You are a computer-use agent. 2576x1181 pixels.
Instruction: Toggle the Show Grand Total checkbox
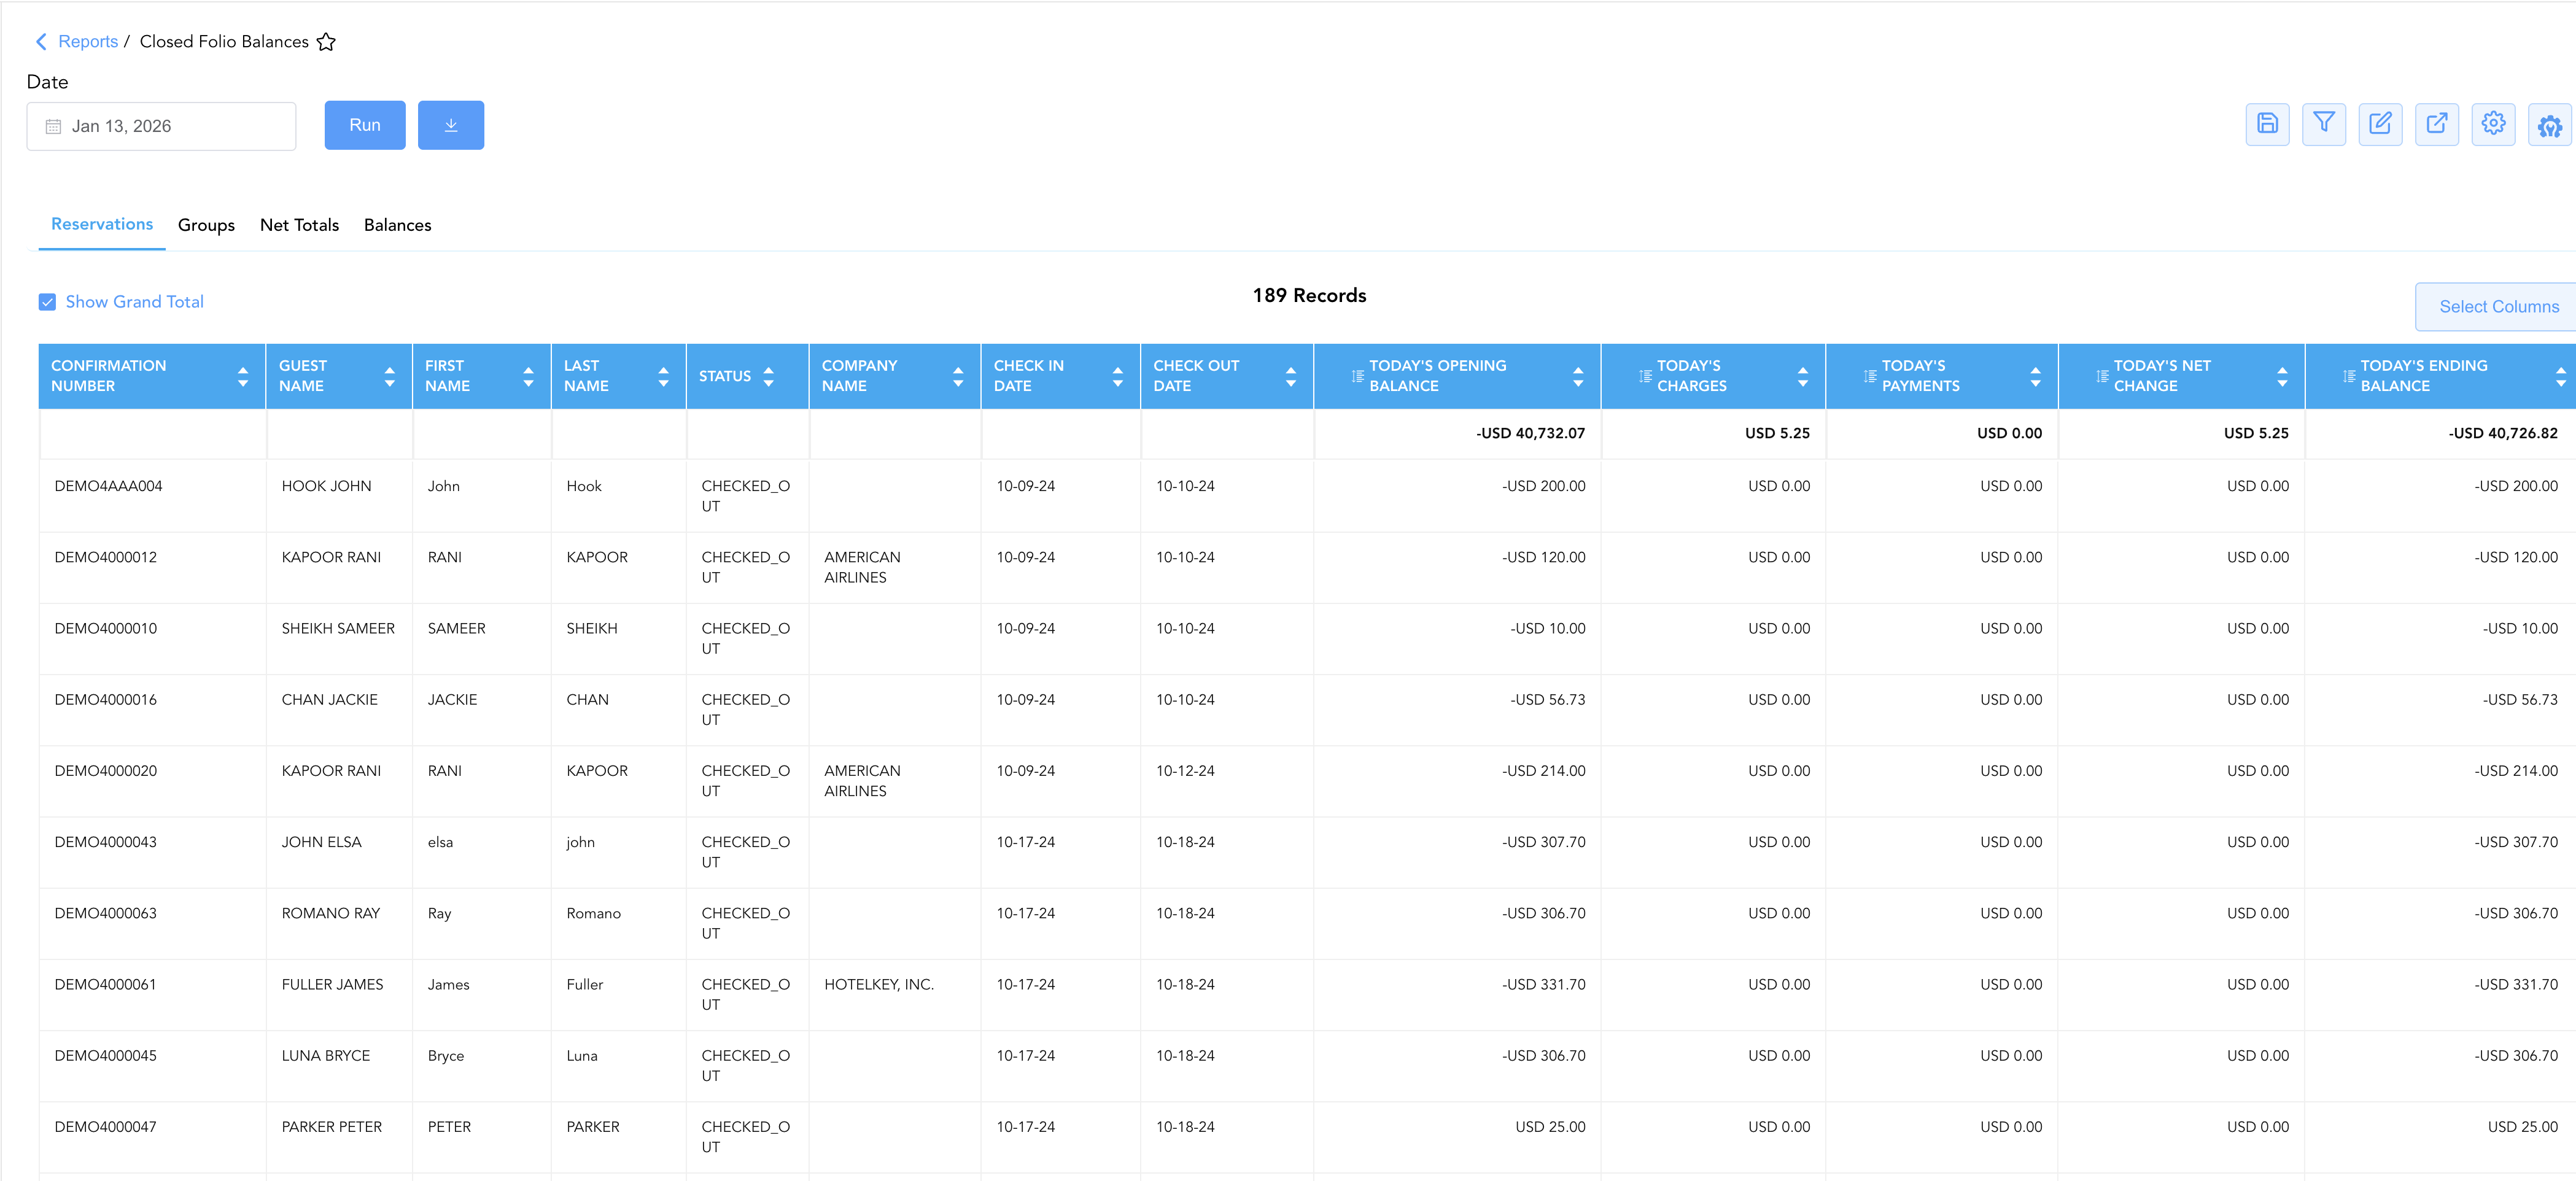pyautogui.click(x=47, y=302)
